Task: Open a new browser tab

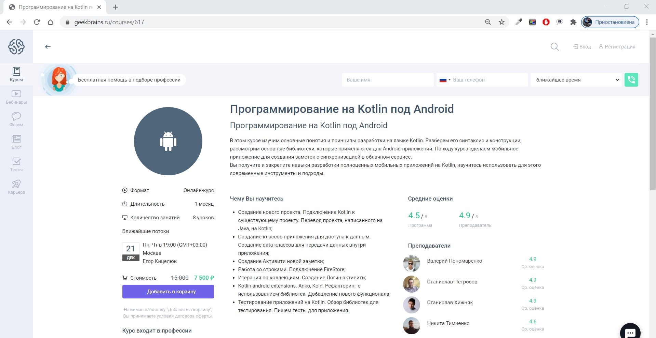Action: pyautogui.click(x=115, y=7)
